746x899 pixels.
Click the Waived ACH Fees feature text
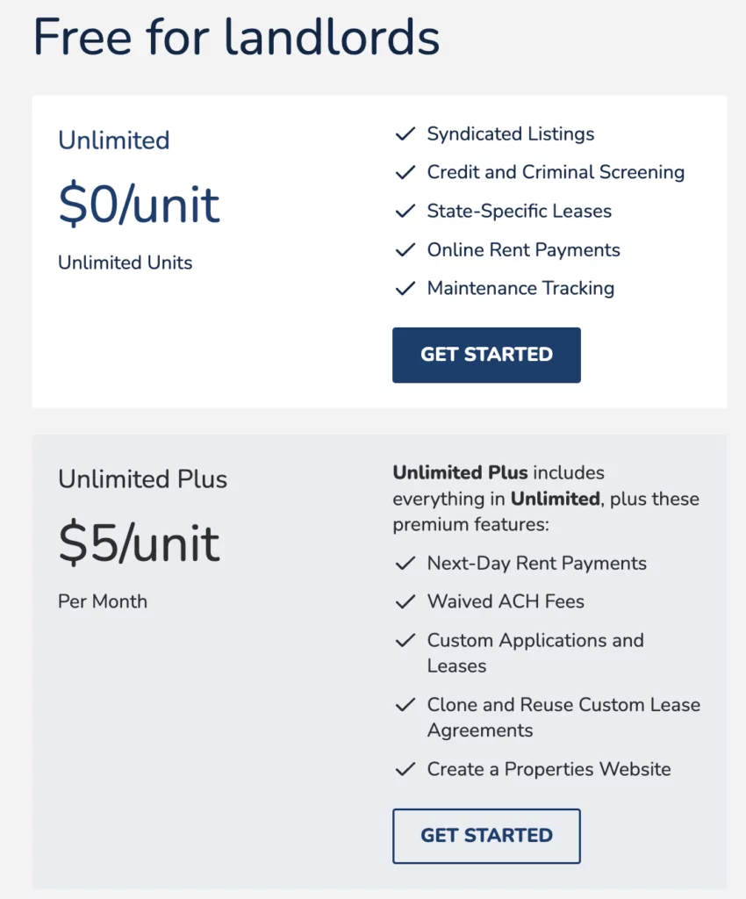tap(506, 601)
